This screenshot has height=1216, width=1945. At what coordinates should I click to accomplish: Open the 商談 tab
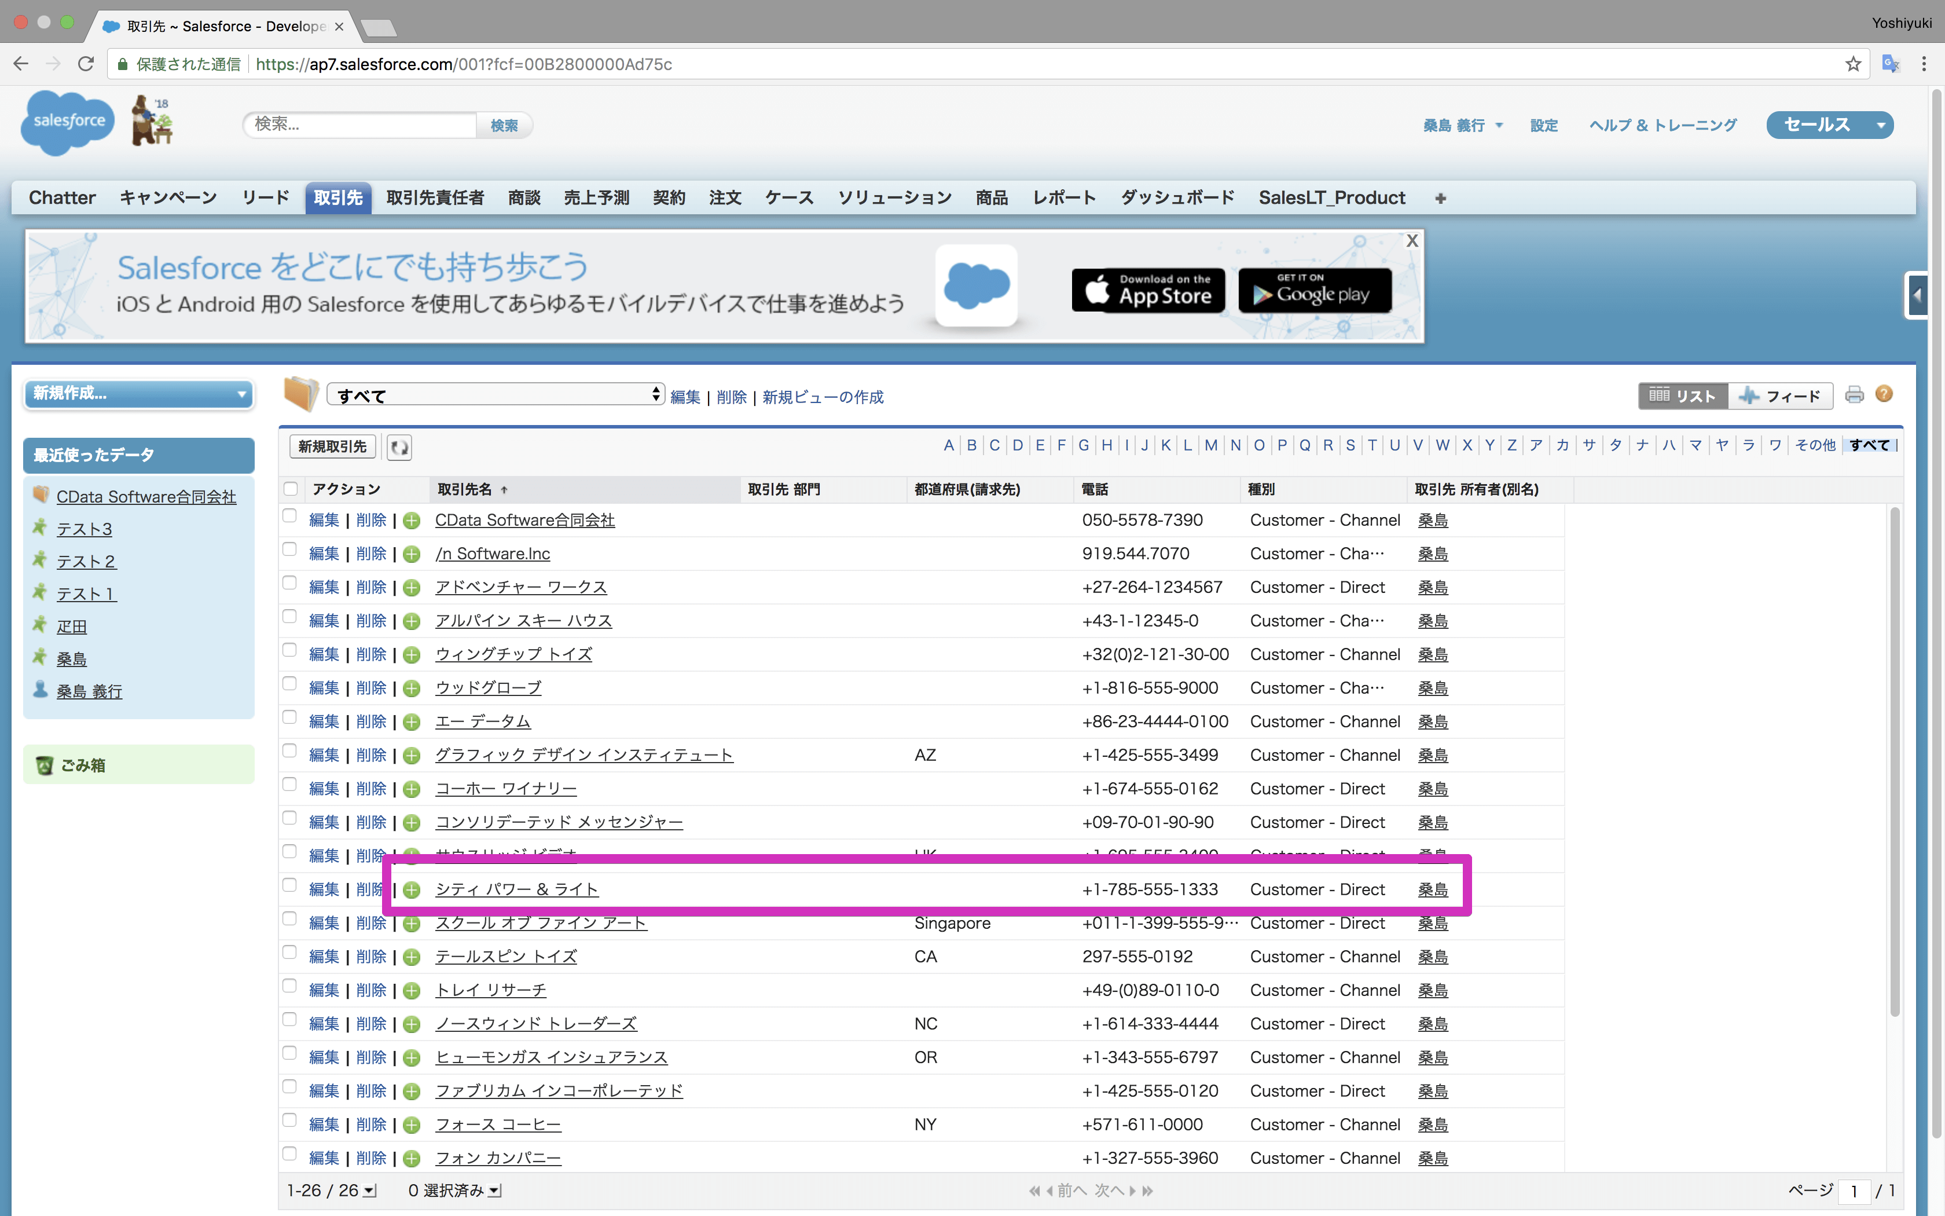pyautogui.click(x=524, y=198)
